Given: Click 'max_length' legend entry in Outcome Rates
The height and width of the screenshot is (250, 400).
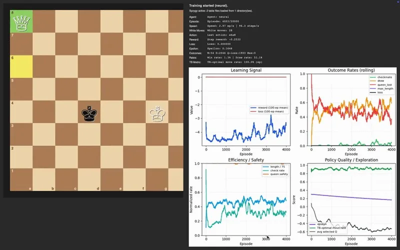Looking at the screenshot, I should click(381, 88).
